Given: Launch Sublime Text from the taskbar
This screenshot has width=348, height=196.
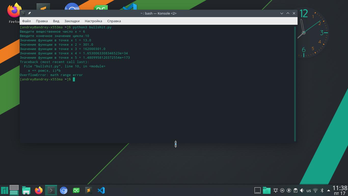Looking at the screenshot, I should pyautogui.click(x=89, y=190).
